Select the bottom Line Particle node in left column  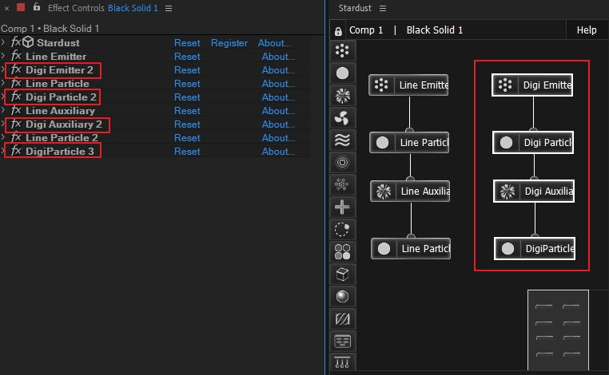pyautogui.click(x=411, y=249)
